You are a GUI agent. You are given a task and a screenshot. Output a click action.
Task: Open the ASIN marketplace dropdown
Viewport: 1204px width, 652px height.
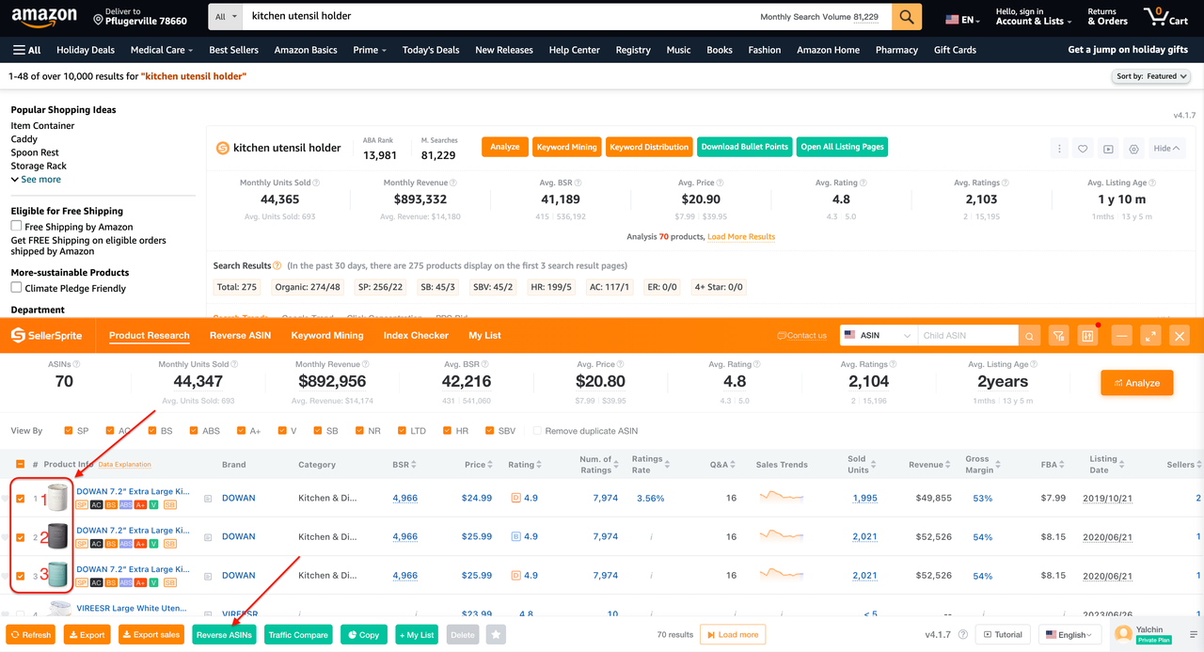point(878,336)
